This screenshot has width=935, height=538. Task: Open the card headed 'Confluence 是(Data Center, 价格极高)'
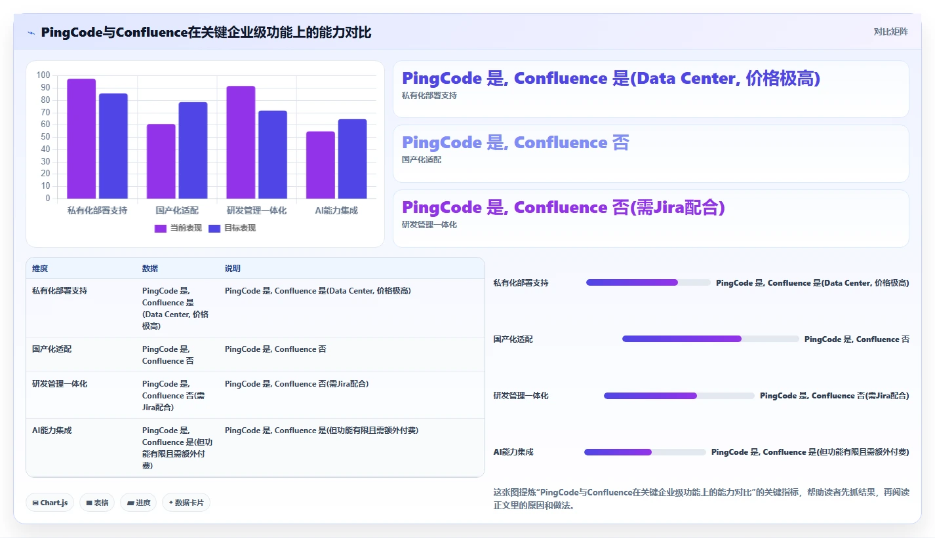coord(650,89)
